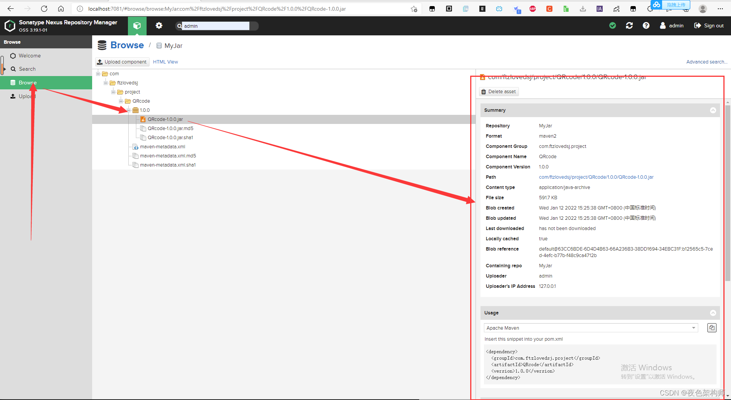Select the QRcode folder icon
The image size is (731, 400).
(128, 101)
